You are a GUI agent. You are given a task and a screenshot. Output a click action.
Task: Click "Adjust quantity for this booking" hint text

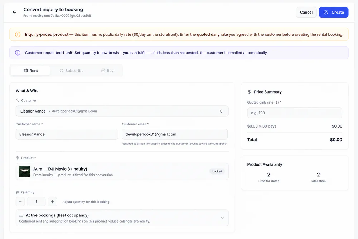pyautogui.click(x=86, y=202)
